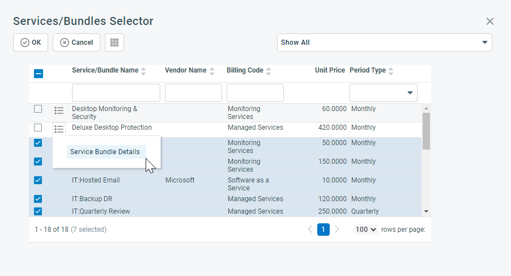Click IT:Backup DR name
Viewport: 511px width, 276px height.
[x=92, y=199]
